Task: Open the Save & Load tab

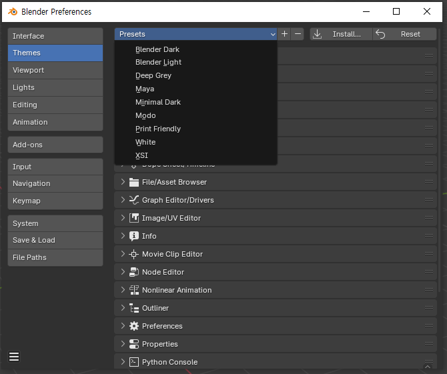Action: pos(55,240)
